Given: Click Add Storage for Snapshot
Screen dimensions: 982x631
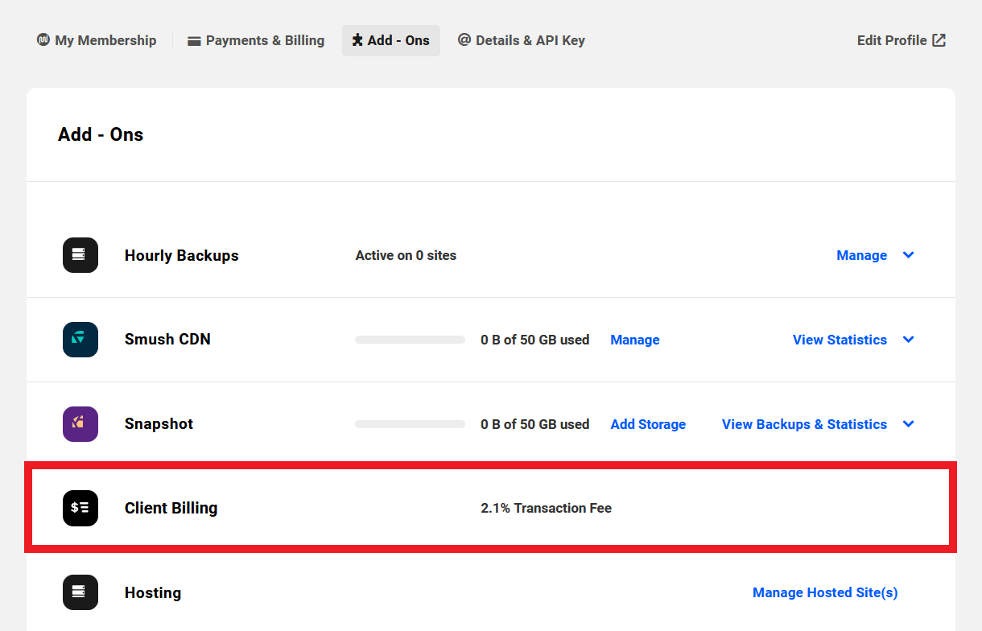Looking at the screenshot, I should tap(648, 424).
